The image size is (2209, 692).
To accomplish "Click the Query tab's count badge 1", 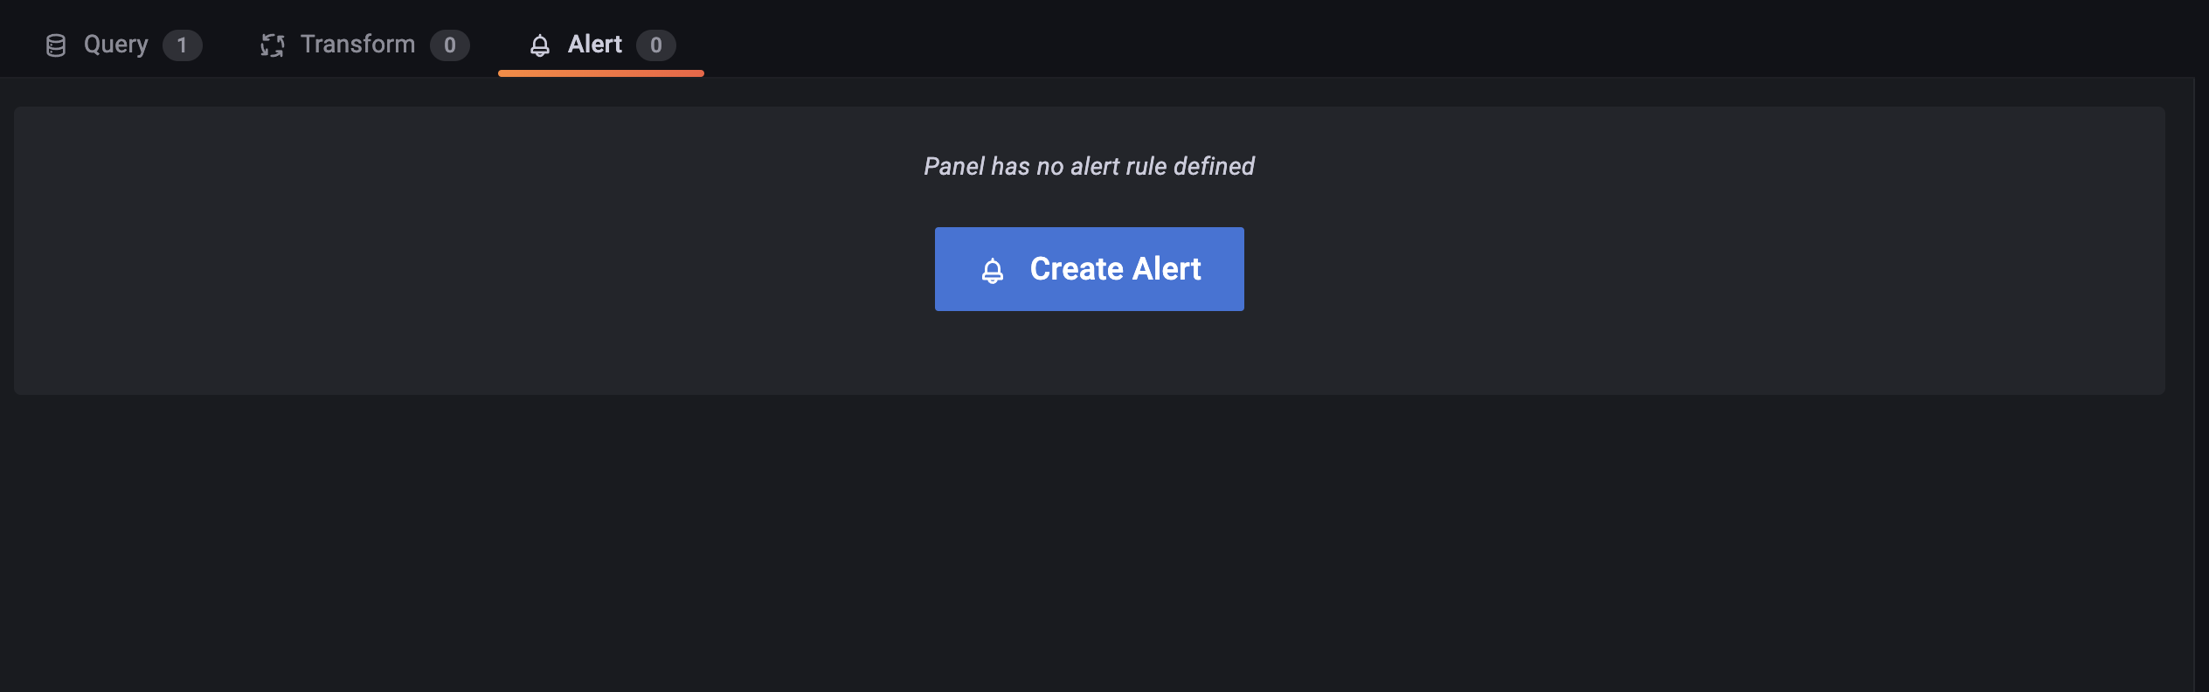I will [x=182, y=45].
